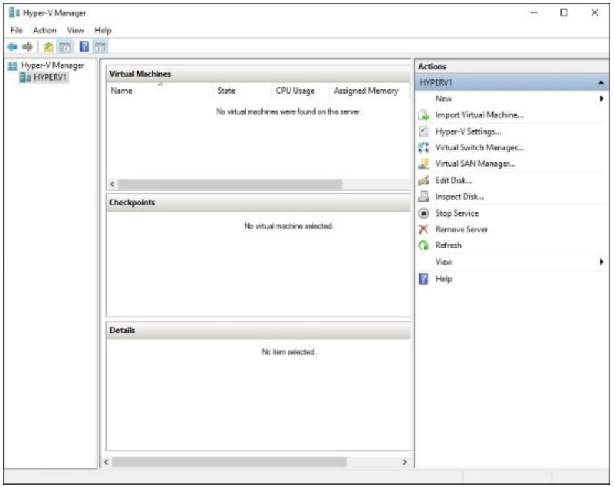Click the Import Virtual Machine icon

(424, 115)
